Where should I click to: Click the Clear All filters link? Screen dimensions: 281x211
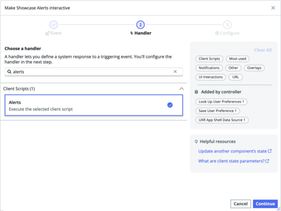[x=263, y=50]
